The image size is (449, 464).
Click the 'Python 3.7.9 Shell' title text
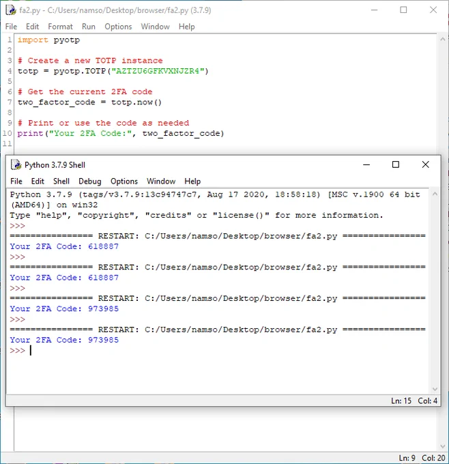tap(55, 165)
